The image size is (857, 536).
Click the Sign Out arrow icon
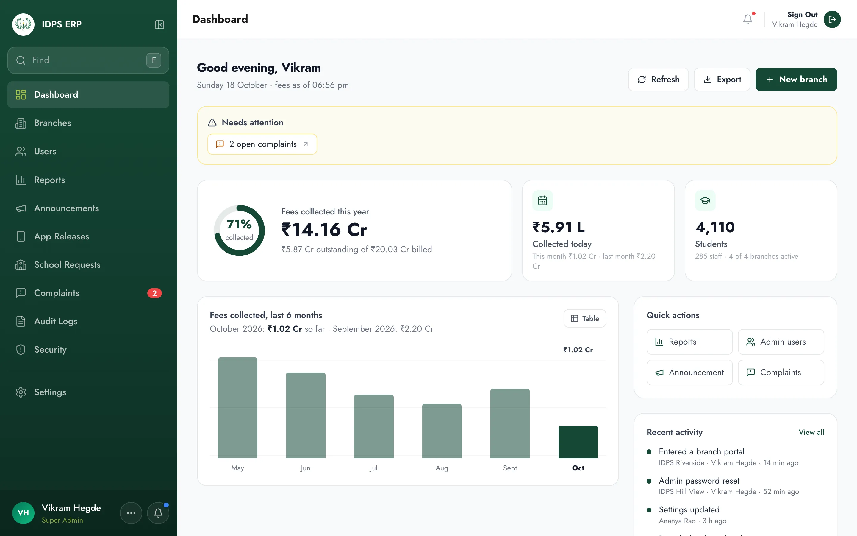[832, 19]
